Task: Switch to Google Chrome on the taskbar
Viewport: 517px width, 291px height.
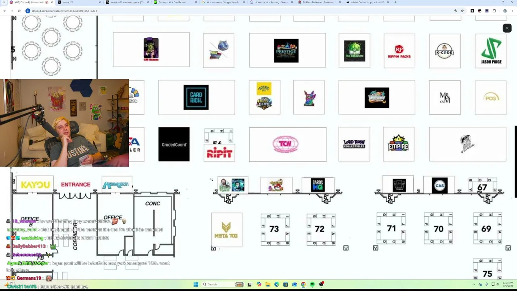Action: (x=303, y=285)
